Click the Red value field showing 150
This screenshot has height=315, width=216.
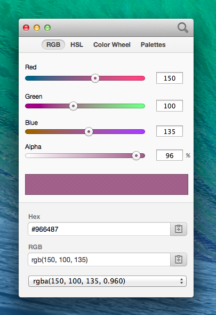click(x=170, y=78)
